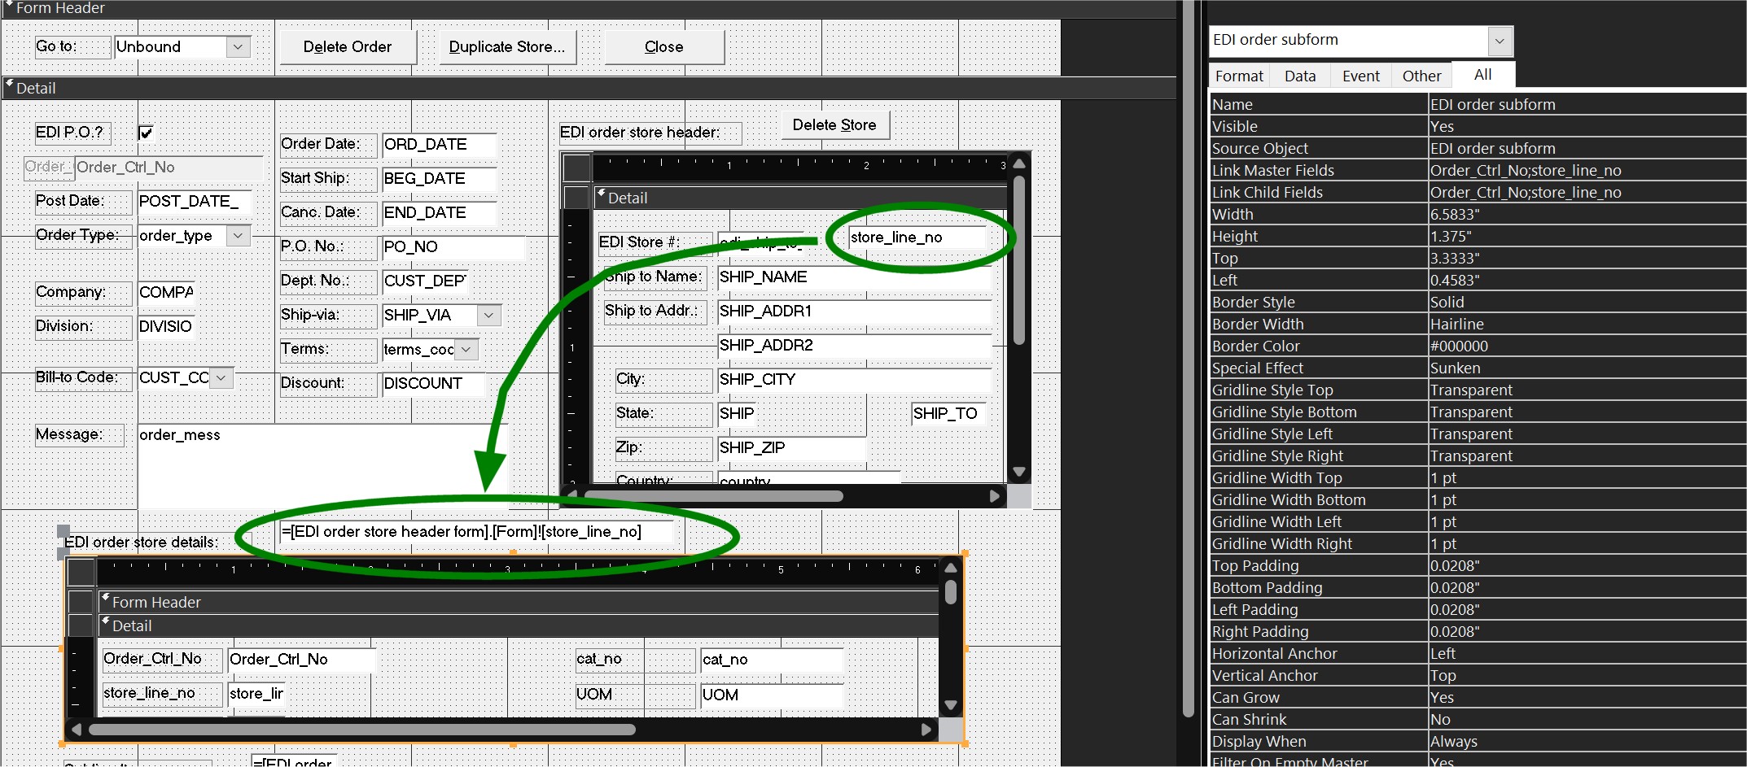This screenshot has width=1747, height=767.
Task: Click scroll-up arrow in store header subform
Action: point(1018,163)
